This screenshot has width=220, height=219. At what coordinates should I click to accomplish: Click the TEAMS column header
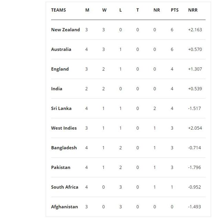58,10
